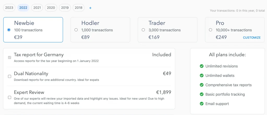Select the Newbie plan radio button
Image resolution: width=267 pixels, height=115 pixels.
pos(9,30)
